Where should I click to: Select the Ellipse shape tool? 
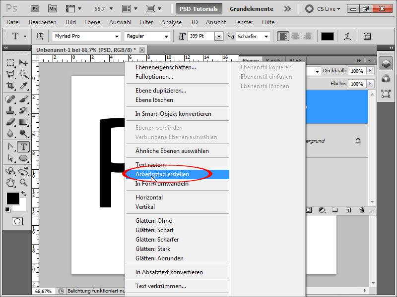coord(23,158)
